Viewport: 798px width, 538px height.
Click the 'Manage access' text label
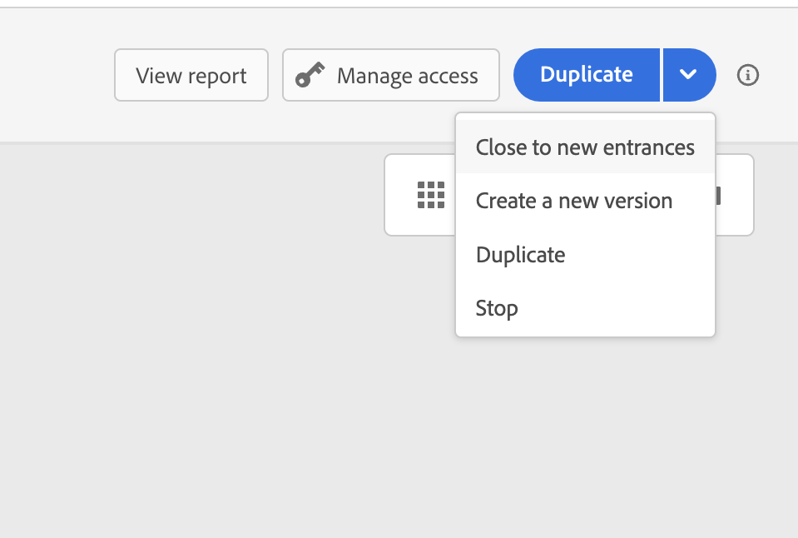(407, 77)
